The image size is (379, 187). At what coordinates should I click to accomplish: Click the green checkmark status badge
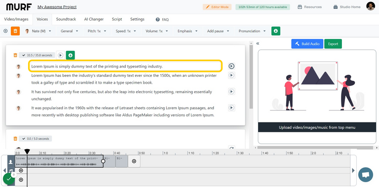(9, 179)
